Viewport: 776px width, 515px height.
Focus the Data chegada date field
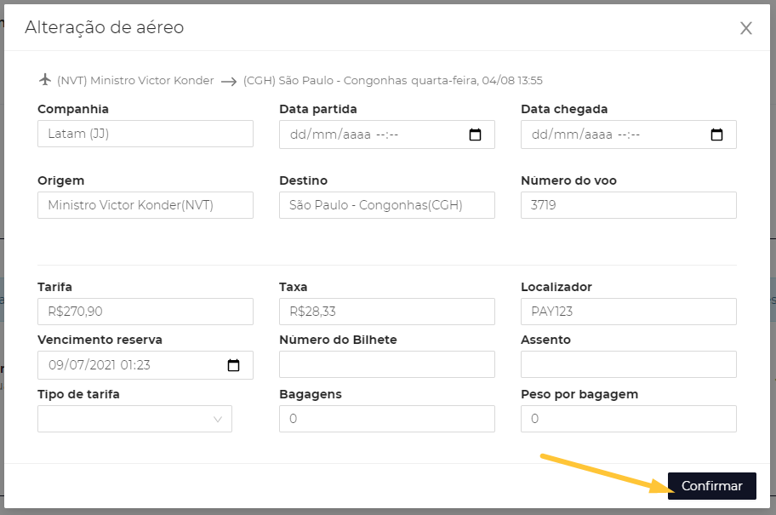click(x=629, y=134)
